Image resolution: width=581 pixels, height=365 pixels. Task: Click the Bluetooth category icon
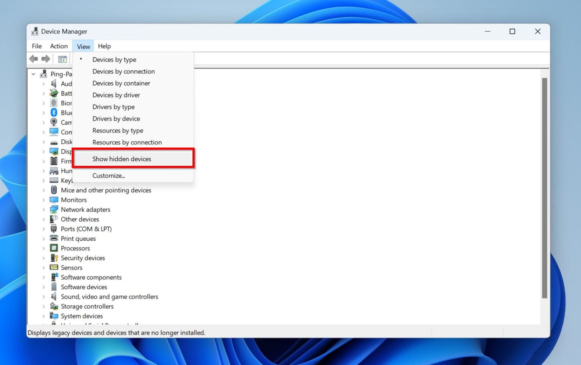pos(54,113)
